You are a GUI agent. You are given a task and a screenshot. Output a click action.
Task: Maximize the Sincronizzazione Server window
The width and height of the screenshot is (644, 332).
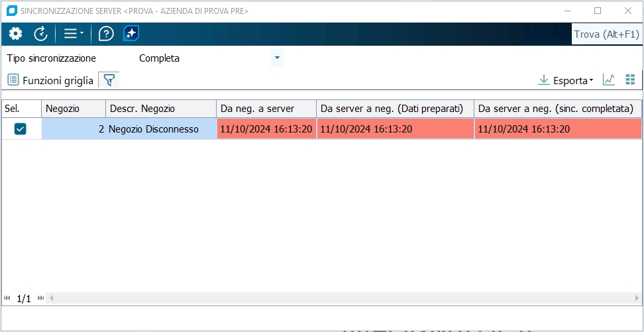click(x=598, y=11)
